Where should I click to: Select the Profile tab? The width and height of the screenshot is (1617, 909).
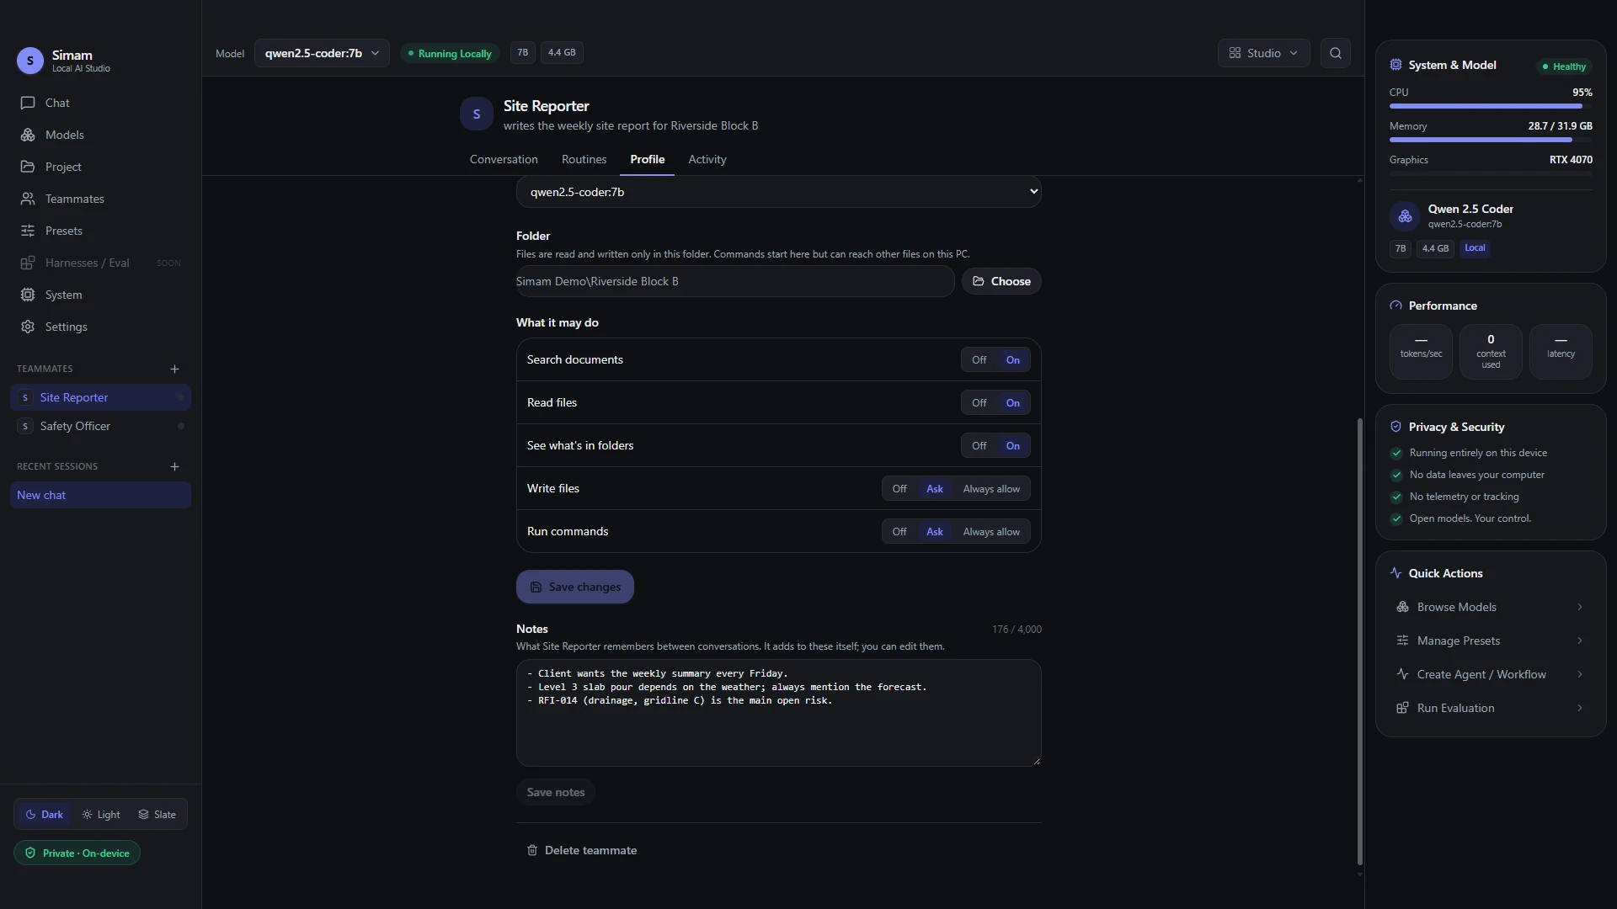coord(647,159)
